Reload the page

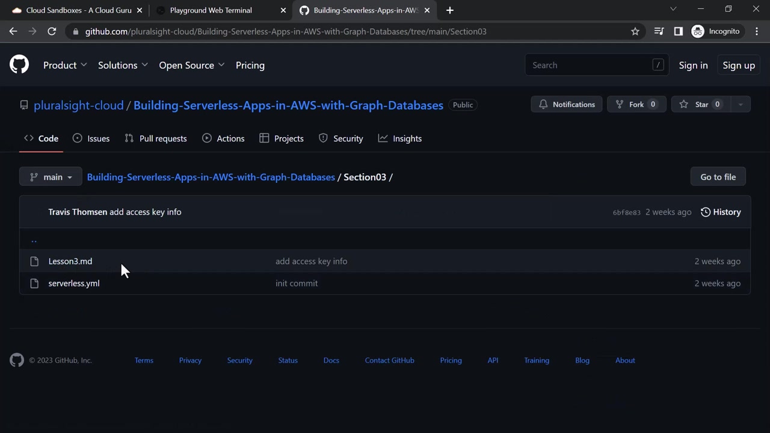[x=52, y=31]
